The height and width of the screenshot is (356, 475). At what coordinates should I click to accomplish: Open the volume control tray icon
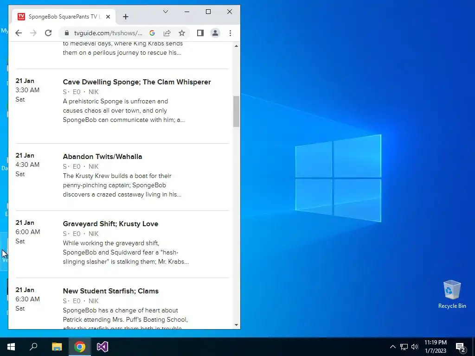415,347
